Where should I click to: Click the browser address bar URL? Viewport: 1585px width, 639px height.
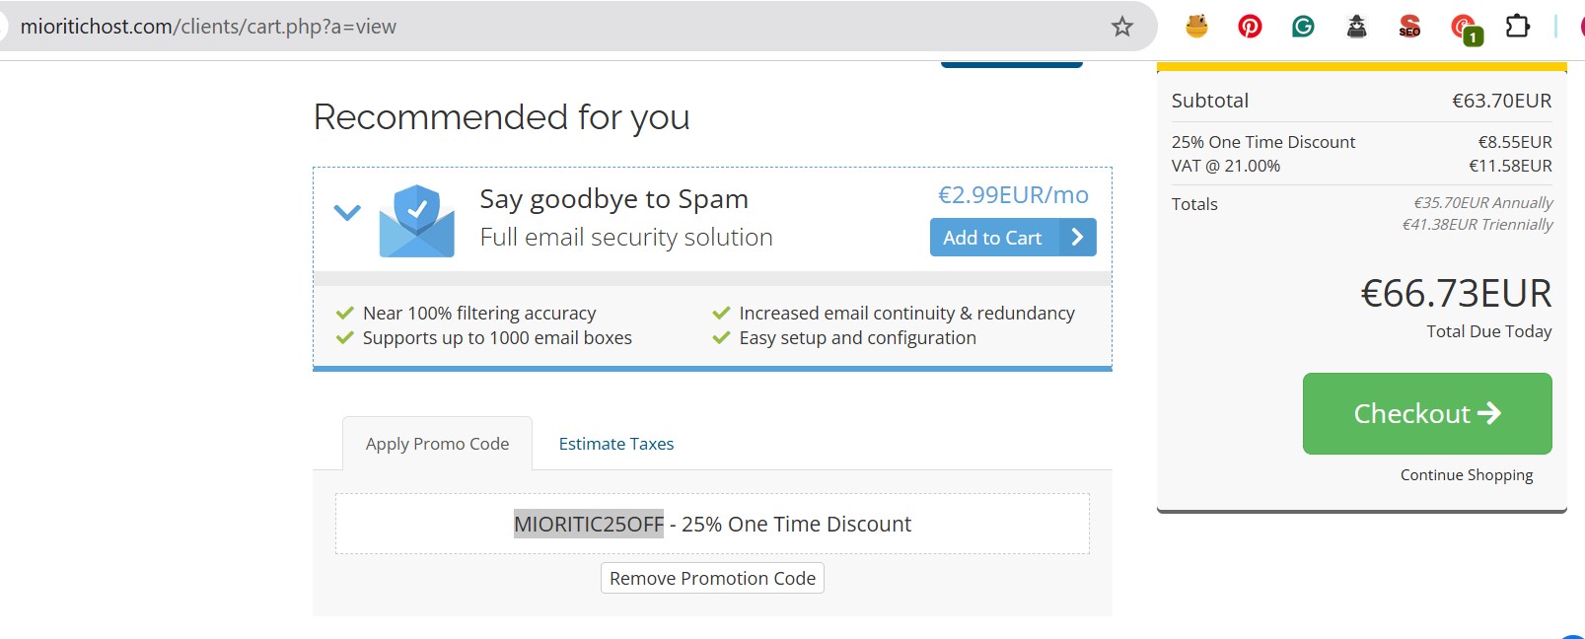[x=209, y=27]
